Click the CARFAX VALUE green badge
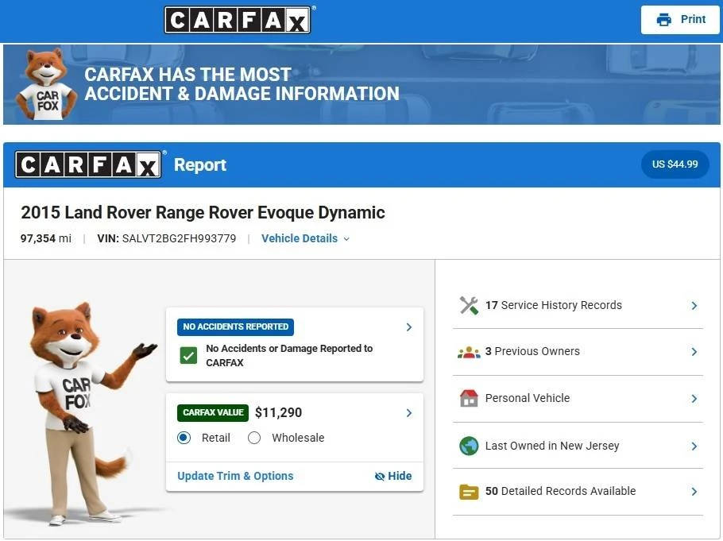The image size is (723, 541). 213,413
